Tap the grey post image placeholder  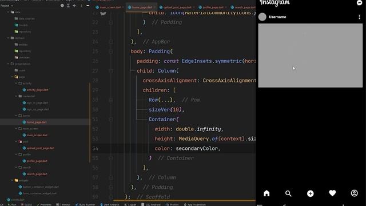[x=310, y=56]
